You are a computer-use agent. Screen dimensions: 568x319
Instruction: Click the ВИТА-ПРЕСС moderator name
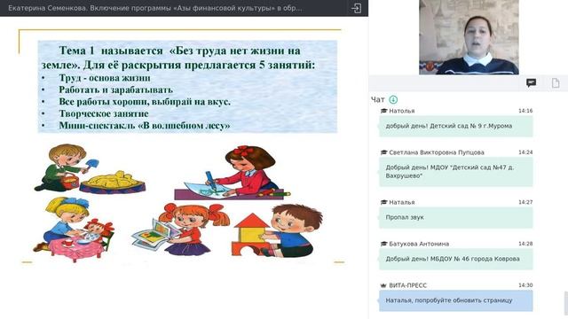tap(407, 285)
